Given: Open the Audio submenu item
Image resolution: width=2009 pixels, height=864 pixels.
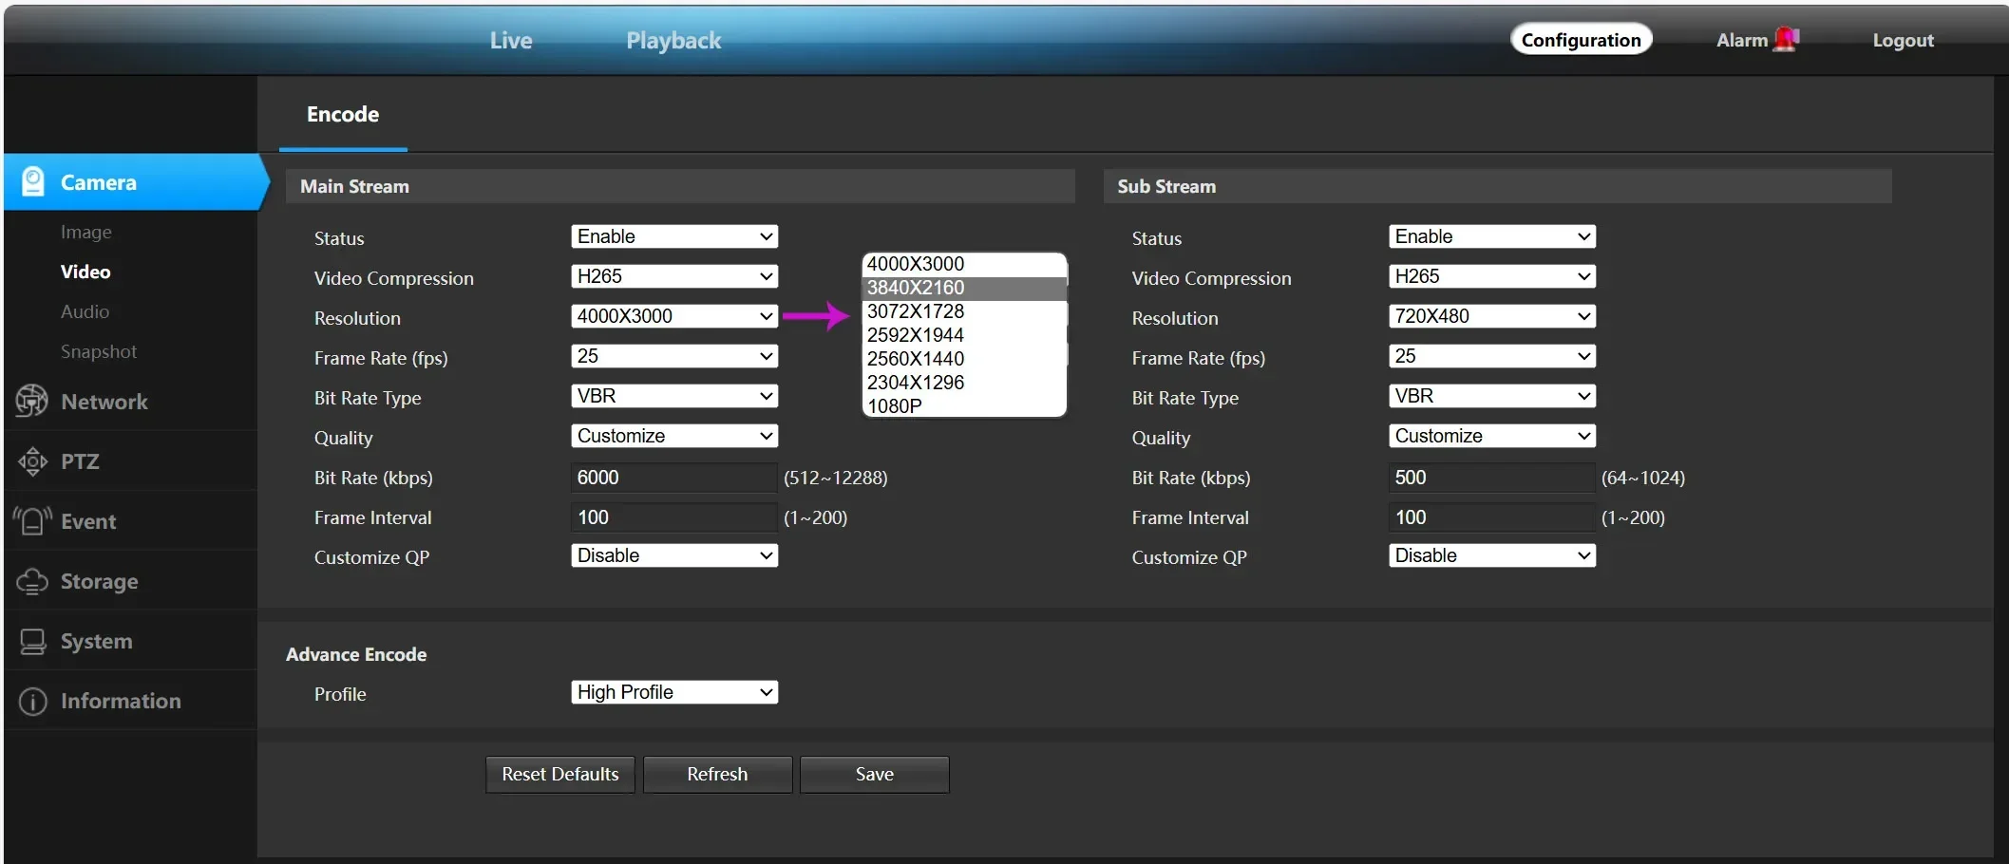Looking at the screenshot, I should [x=85, y=311].
